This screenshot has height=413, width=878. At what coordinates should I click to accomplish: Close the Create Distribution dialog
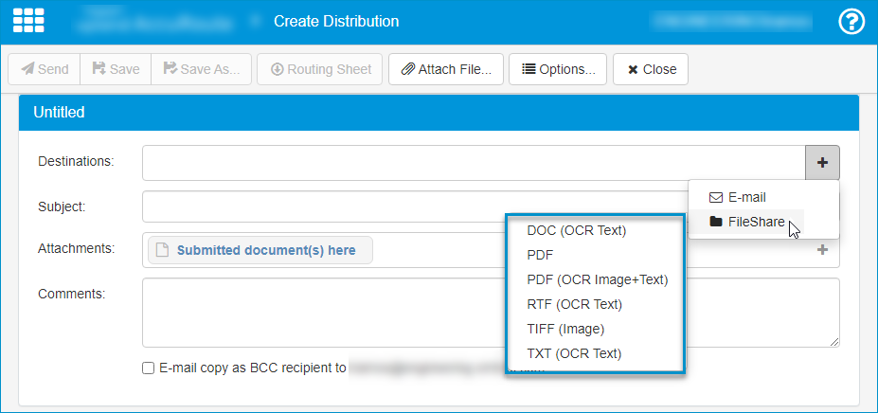pyautogui.click(x=651, y=69)
